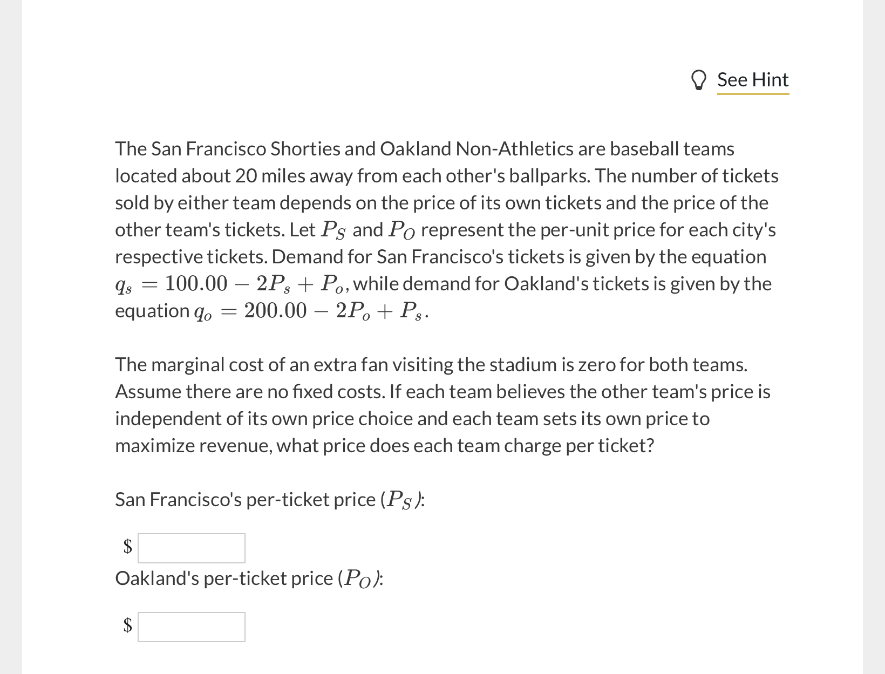Screen dimensions: 885x674
Task: Click the underlined See Hint text
Action: pos(753,79)
